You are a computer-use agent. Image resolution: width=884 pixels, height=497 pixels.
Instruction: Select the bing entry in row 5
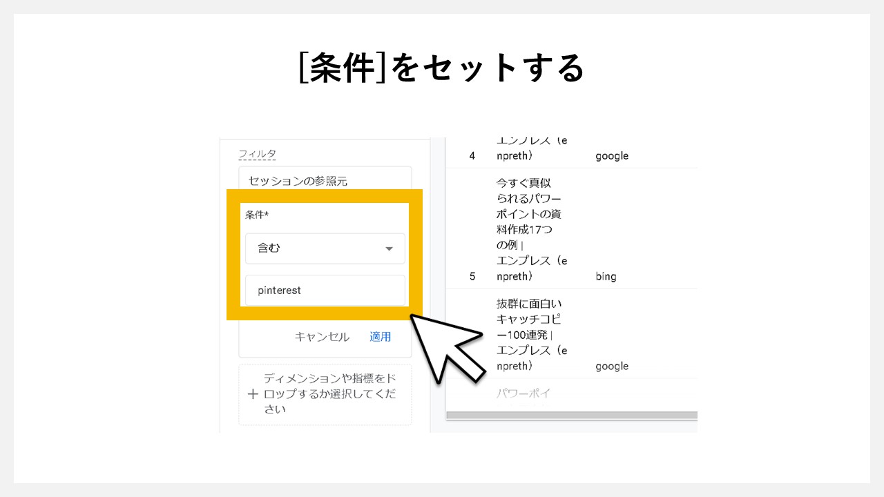coord(606,276)
